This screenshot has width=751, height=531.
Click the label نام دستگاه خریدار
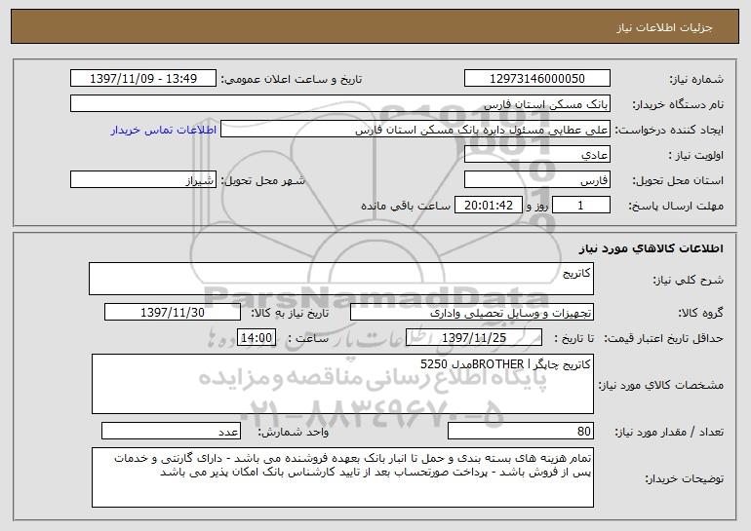point(678,105)
